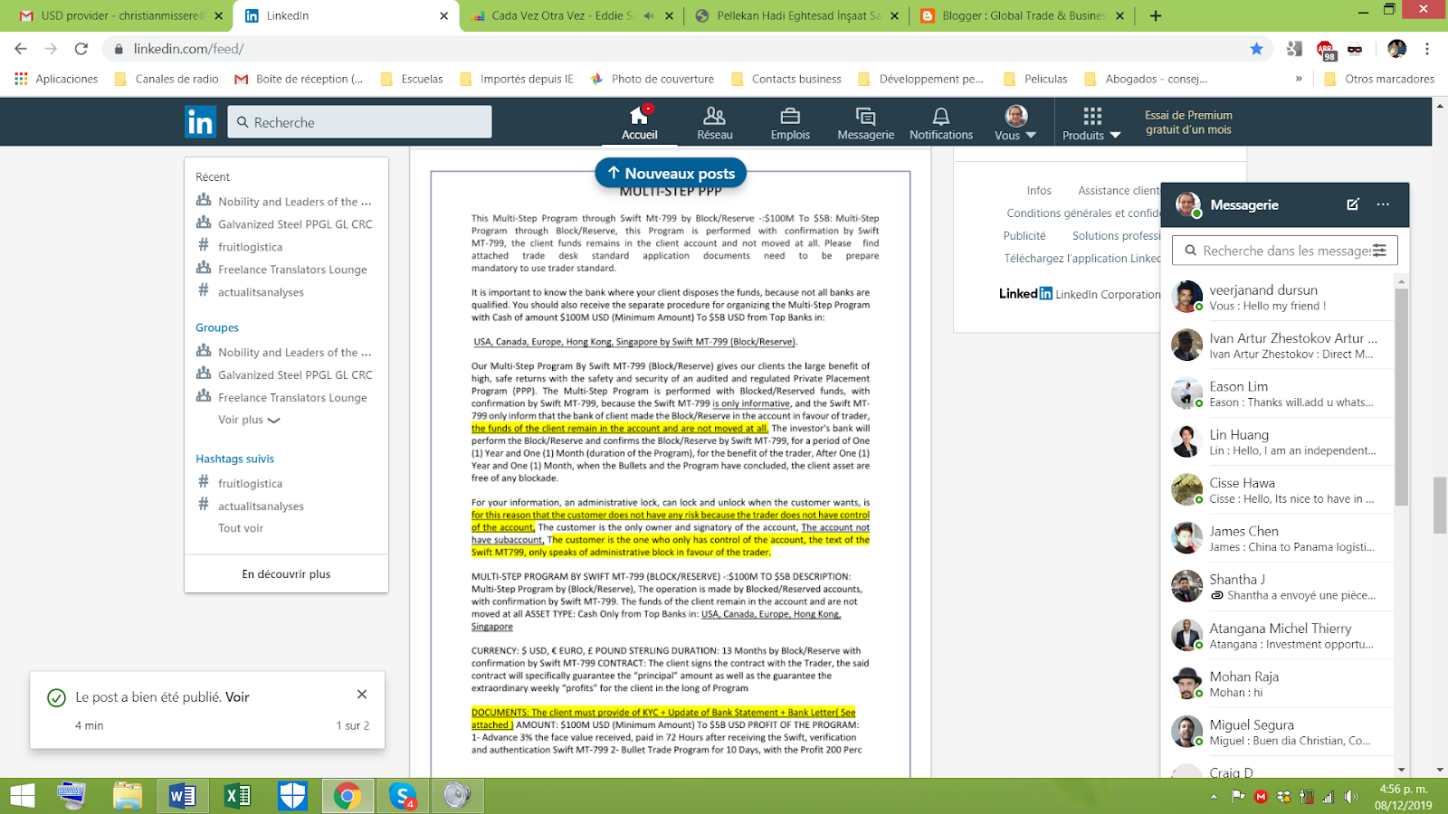Open conversation with veerjanand dursun

click(x=1281, y=297)
